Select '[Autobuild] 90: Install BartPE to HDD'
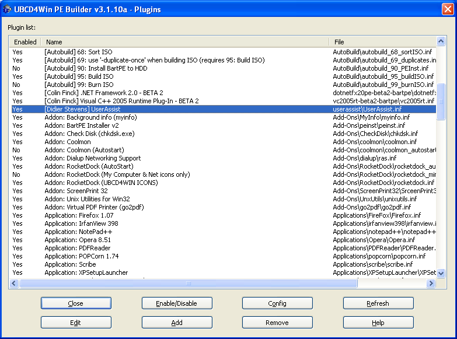Screen dimensions: 457x339 pyautogui.click(x=224, y=68)
